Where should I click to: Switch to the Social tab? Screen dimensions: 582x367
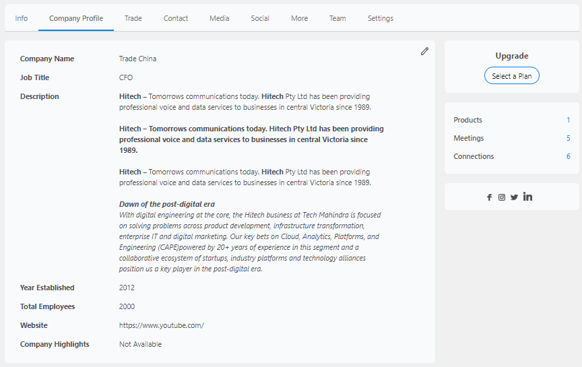pos(260,18)
